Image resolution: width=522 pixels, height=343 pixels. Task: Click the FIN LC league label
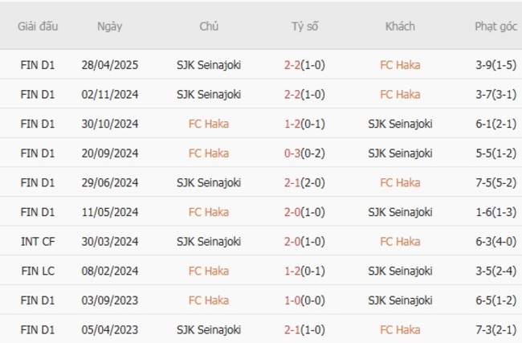(x=37, y=271)
